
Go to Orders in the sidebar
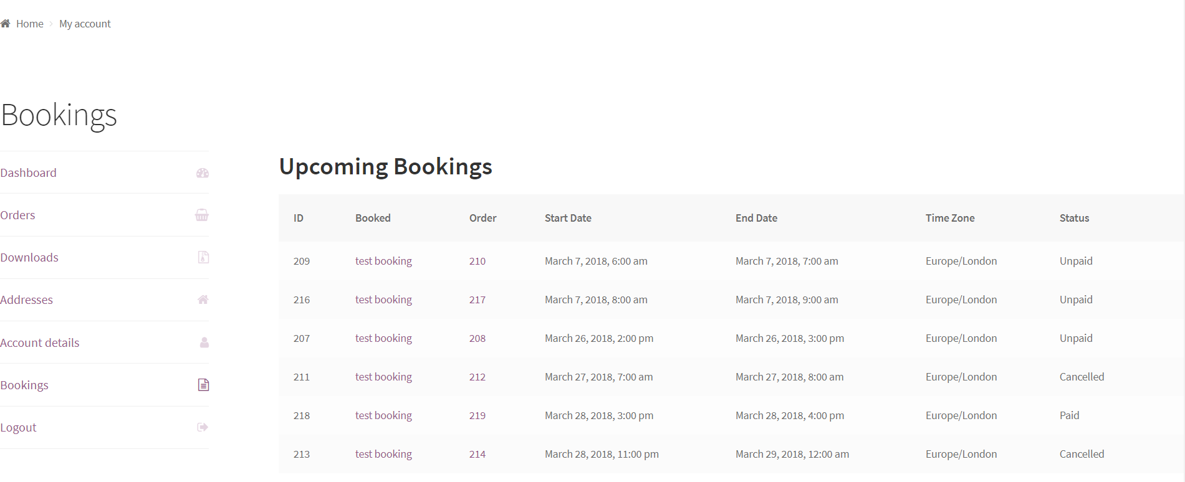[x=18, y=215]
